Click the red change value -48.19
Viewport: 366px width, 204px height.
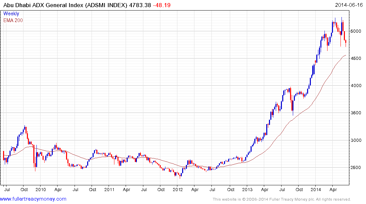(x=162, y=5)
